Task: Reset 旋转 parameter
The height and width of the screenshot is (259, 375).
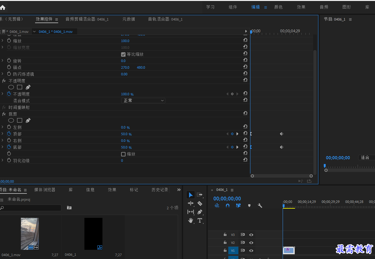Action: (x=245, y=60)
